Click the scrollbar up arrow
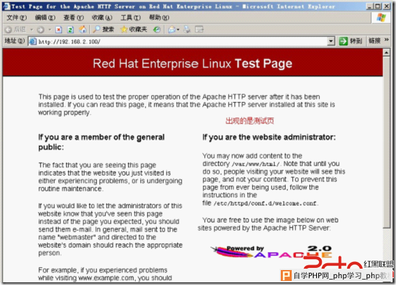 coord(386,52)
